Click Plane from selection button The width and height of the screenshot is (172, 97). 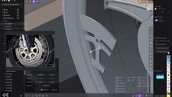(x=162, y=48)
